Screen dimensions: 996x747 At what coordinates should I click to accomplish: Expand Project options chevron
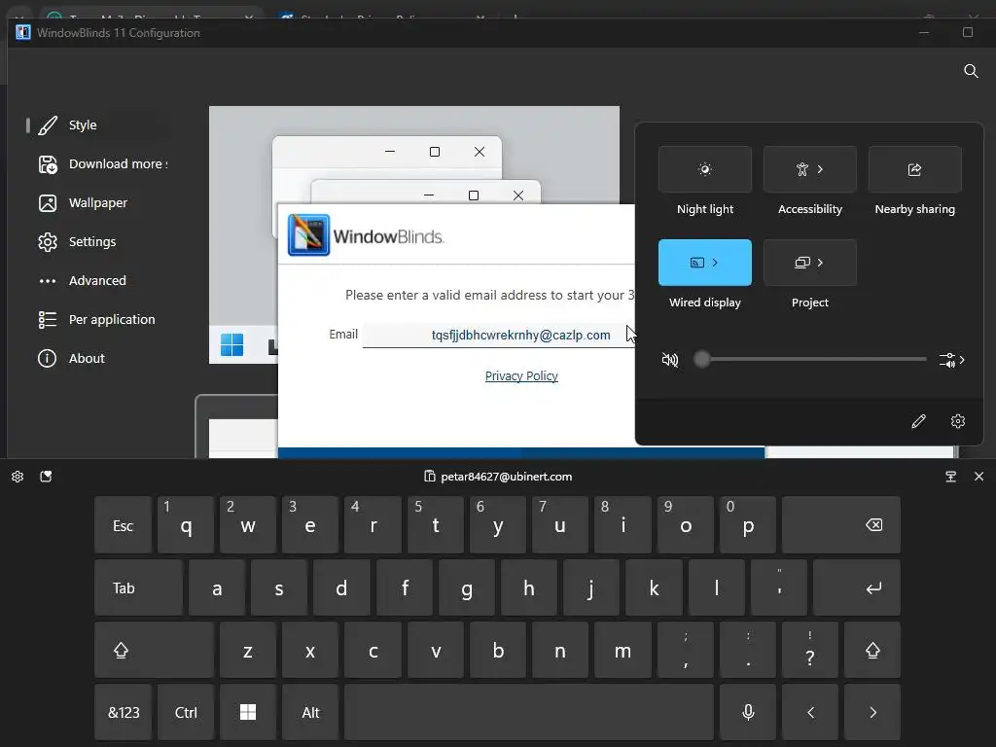[821, 263]
